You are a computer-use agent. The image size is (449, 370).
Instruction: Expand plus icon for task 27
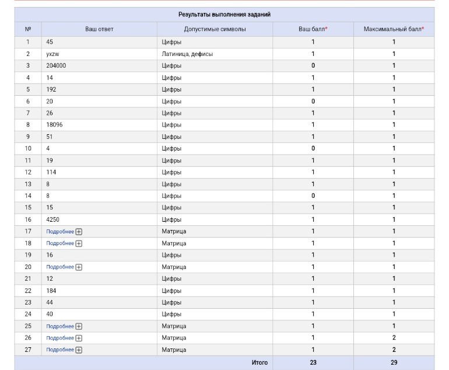pos(79,350)
